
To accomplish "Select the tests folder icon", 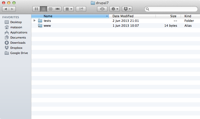I will (x=40, y=21).
